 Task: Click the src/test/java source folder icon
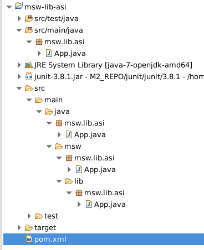(x=29, y=18)
